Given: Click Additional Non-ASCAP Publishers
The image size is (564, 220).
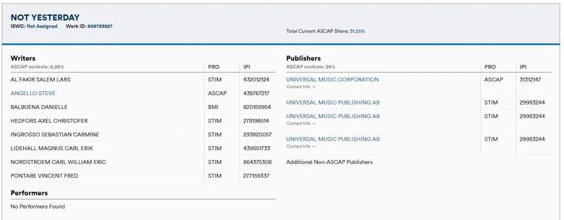Looking at the screenshot, I should pos(329,162).
